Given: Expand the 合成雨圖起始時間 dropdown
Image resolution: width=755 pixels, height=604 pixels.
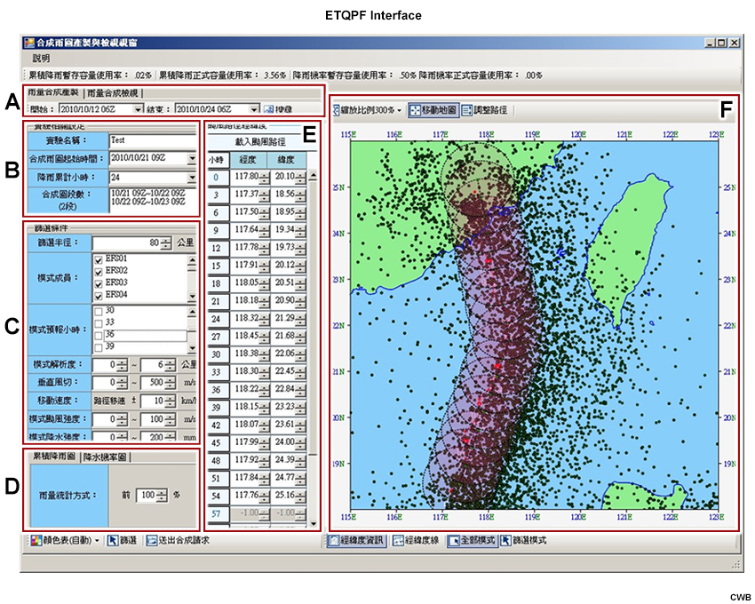Looking at the screenshot, I should (x=192, y=158).
